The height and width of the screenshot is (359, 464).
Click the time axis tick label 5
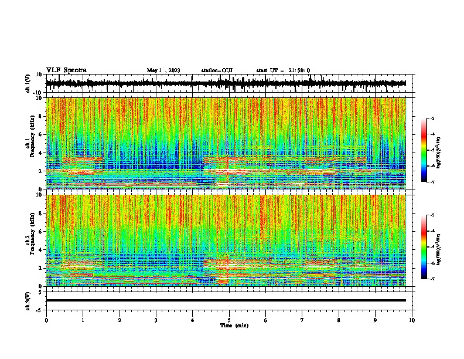click(229, 320)
